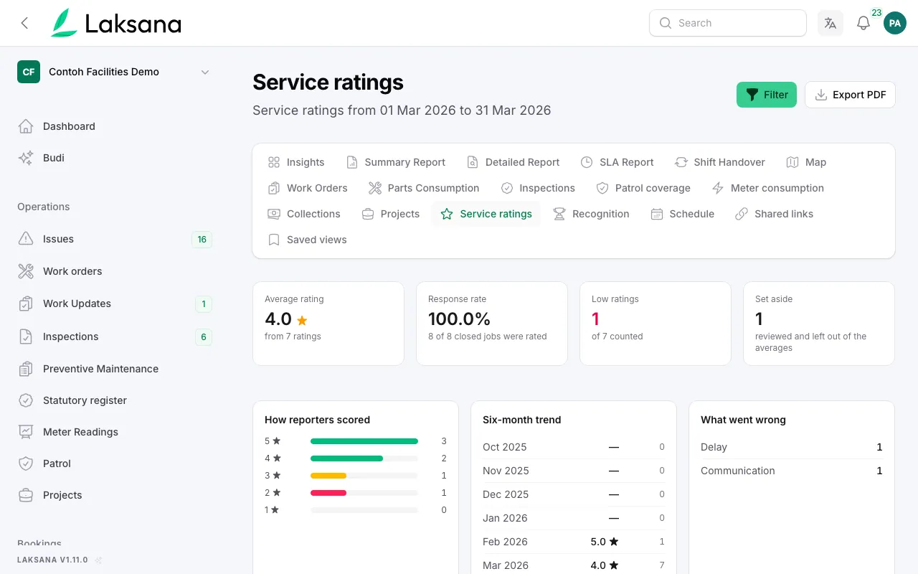918x574 pixels.
Task: Open the sidebar Inspections page
Action: (115, 337)
